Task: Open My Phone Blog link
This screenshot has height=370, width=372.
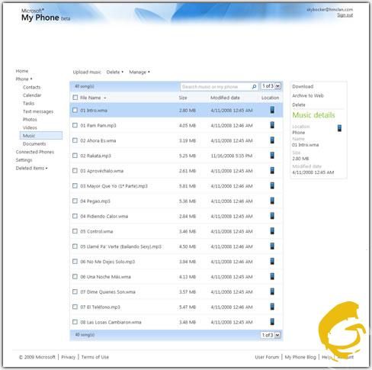Action: (x=300, y=357)
